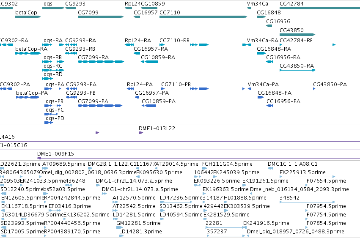
Task: Click the EK241916.5prime EST label
Action: [x=266, y=223]
